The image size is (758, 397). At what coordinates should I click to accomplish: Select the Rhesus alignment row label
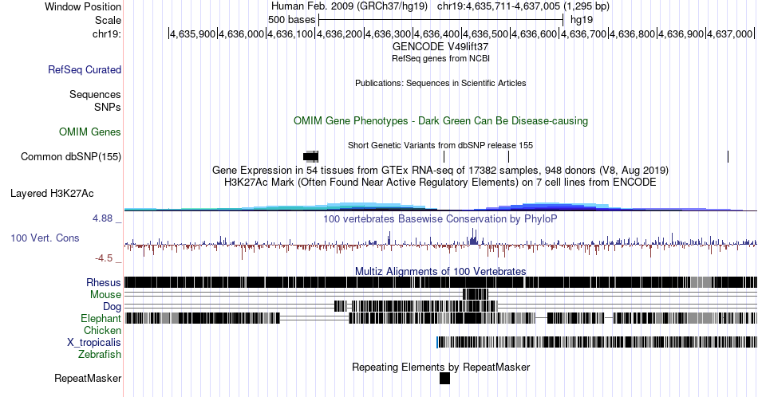(x=104, y=282)
